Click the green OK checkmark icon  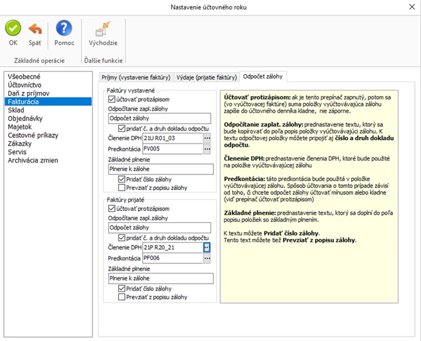(13, 28)
